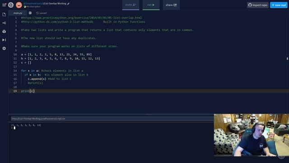Click the '#is element also in list b' comment
Viewport: 289px width, 163px height.
pyautogui.click(x=66, y=75)
